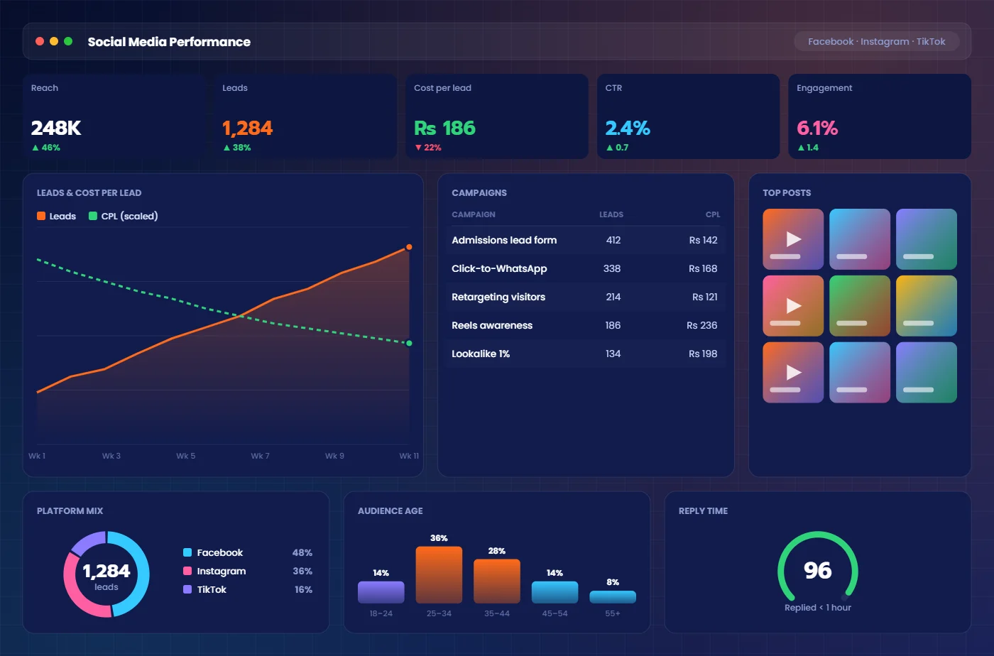
Task: Click the green CPL (scaled) legend swatch
Action: pyautogui.click(x=93, y=216)
